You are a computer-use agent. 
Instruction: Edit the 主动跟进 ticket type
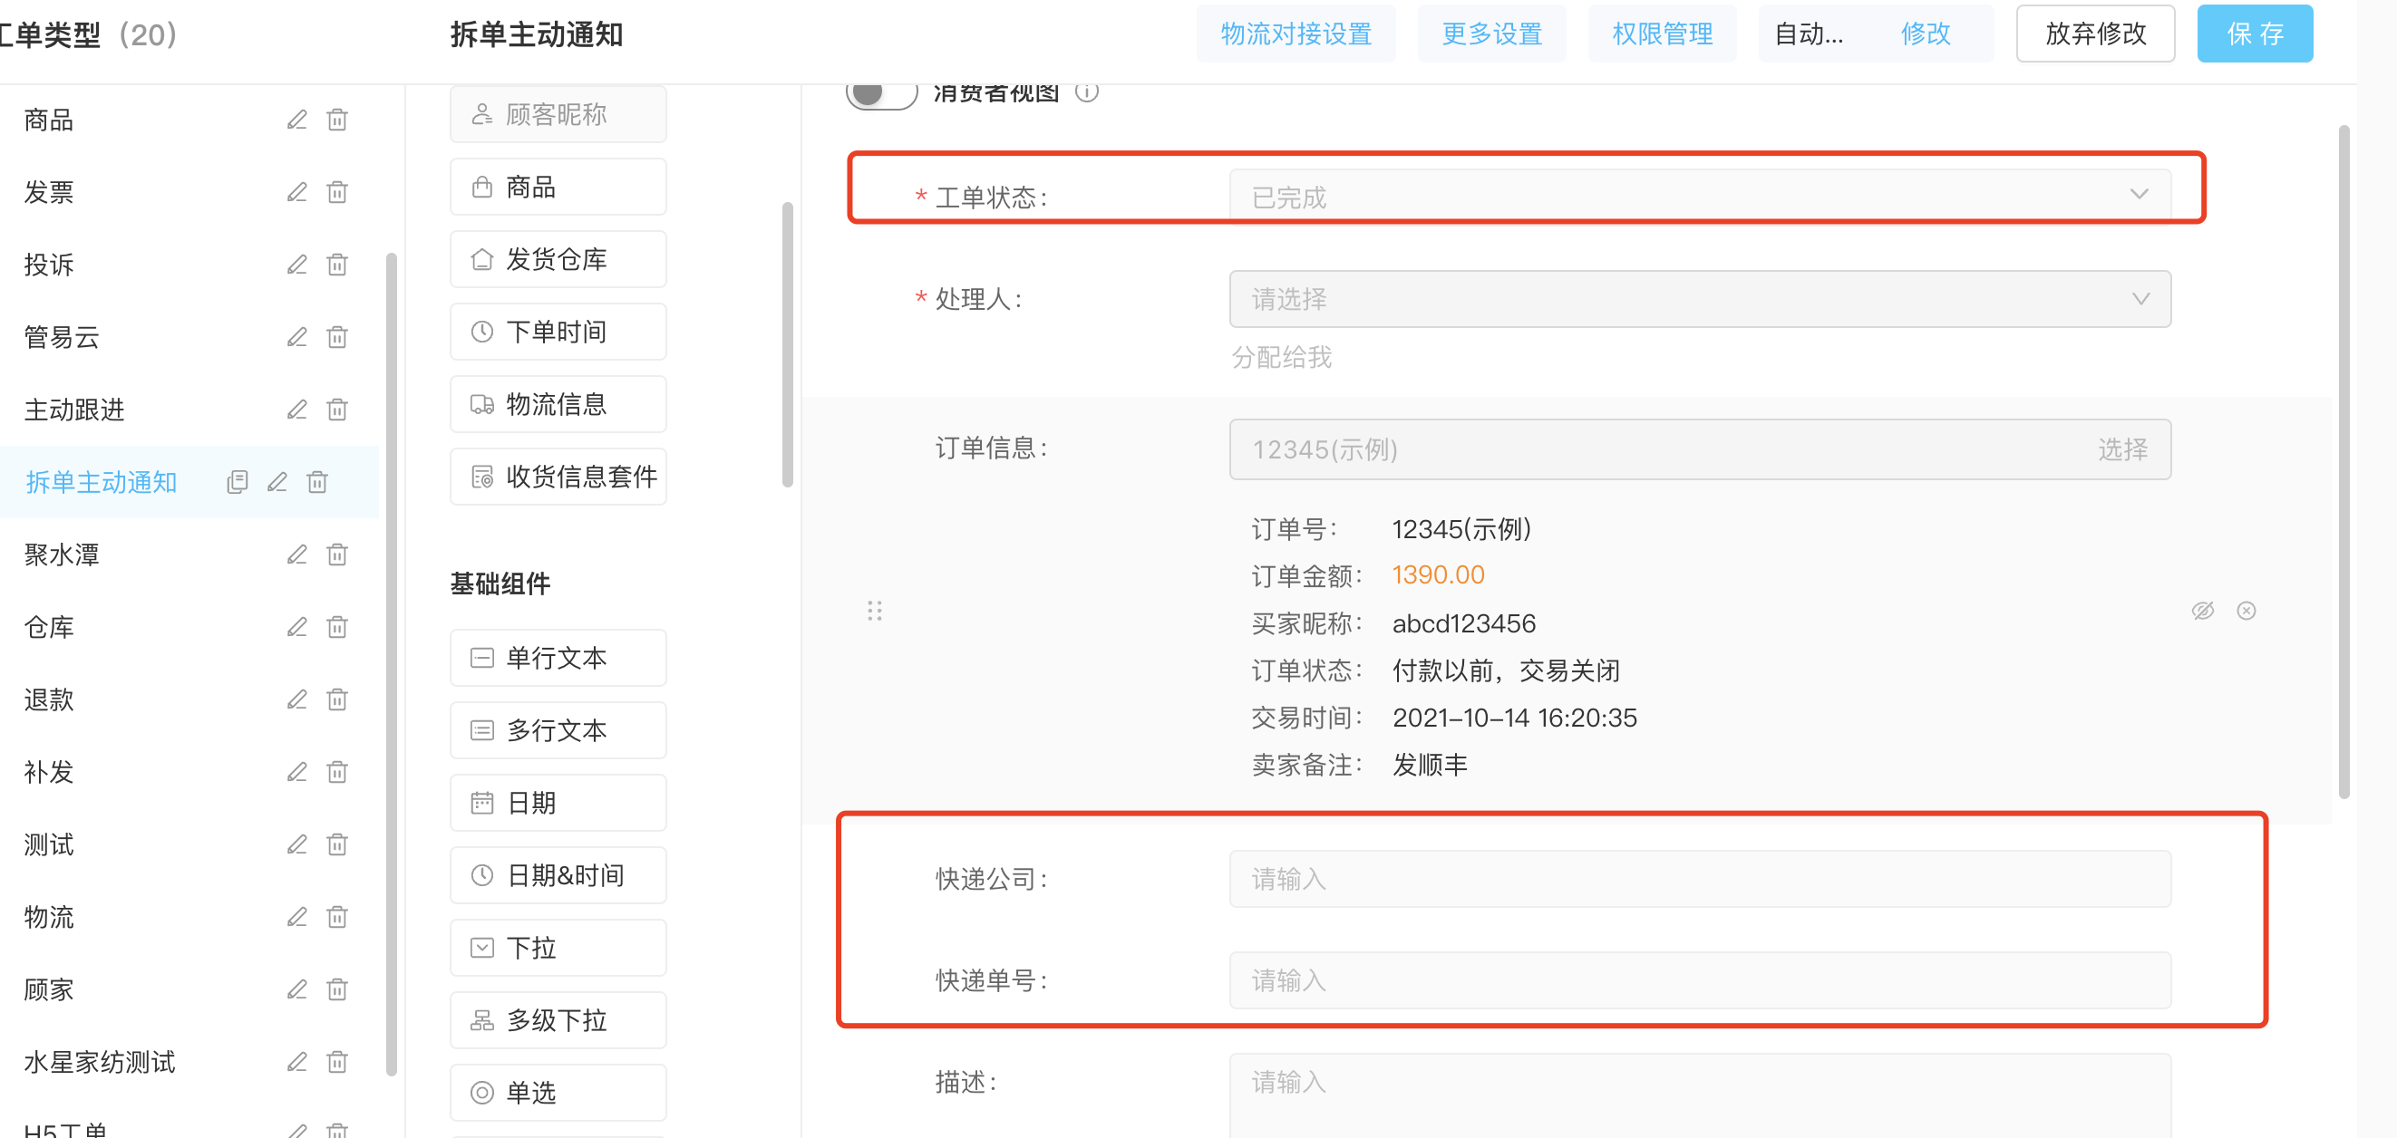(296, 410)
